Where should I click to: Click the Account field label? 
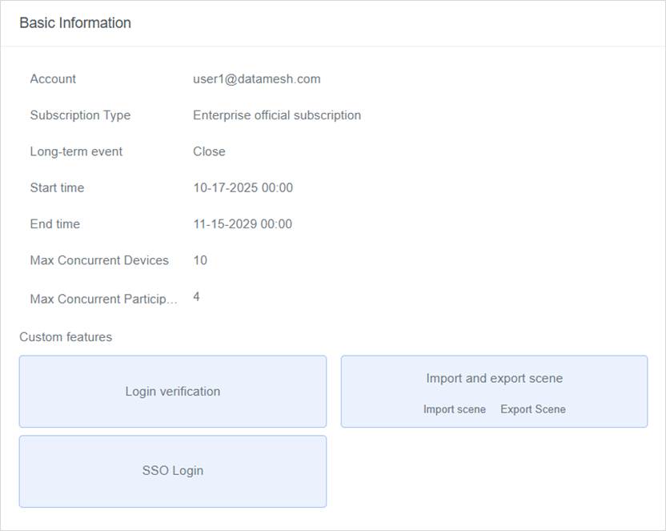click(53, 78)
